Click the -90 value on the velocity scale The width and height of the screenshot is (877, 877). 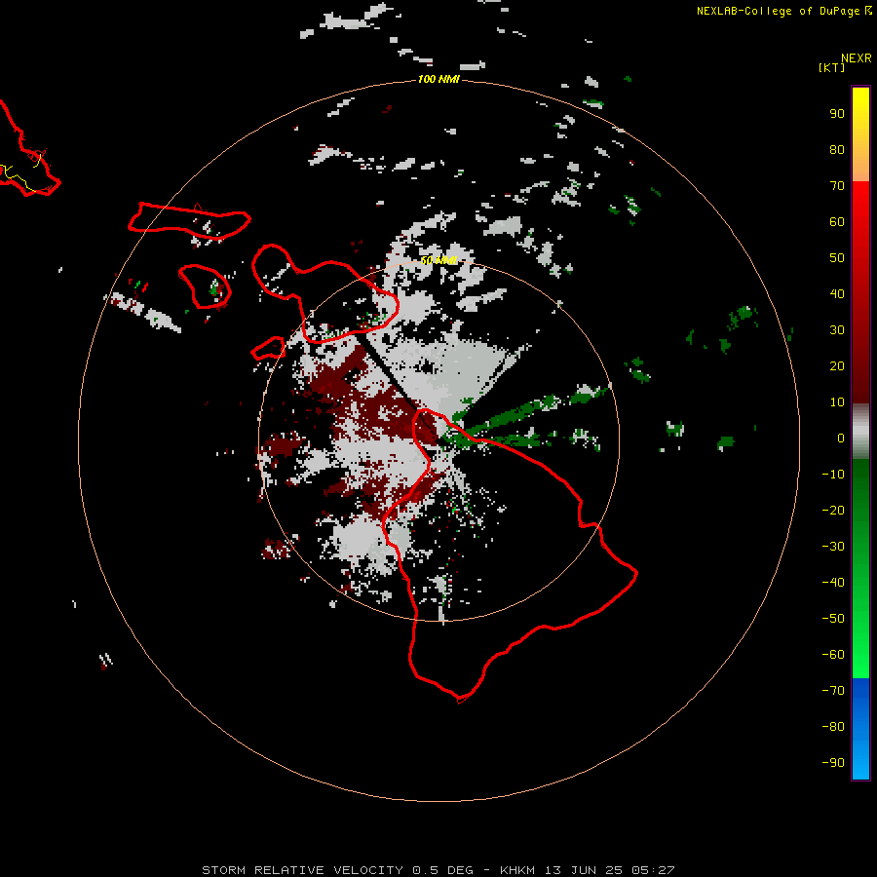[833, 763]
